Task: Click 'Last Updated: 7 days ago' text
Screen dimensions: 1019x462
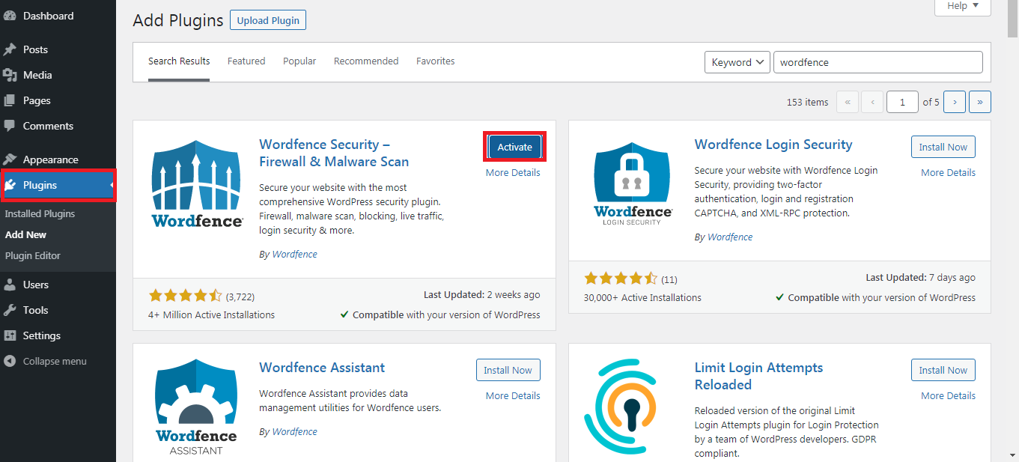Action: (x=920, y=278)
